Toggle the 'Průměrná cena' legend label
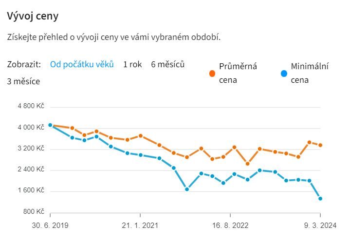Screen dimensions: 349x244 tap(238, 73)
